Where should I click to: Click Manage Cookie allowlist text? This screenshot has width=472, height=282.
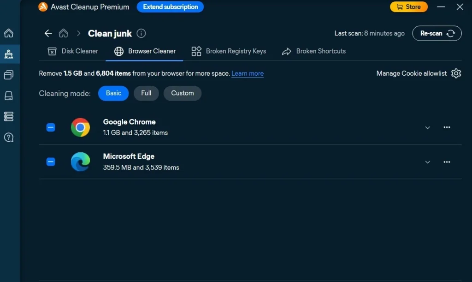(412, 73)
